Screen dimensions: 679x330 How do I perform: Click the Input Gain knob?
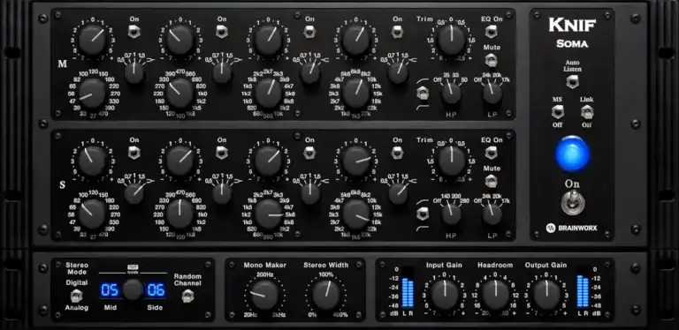(x=445, y=295)
